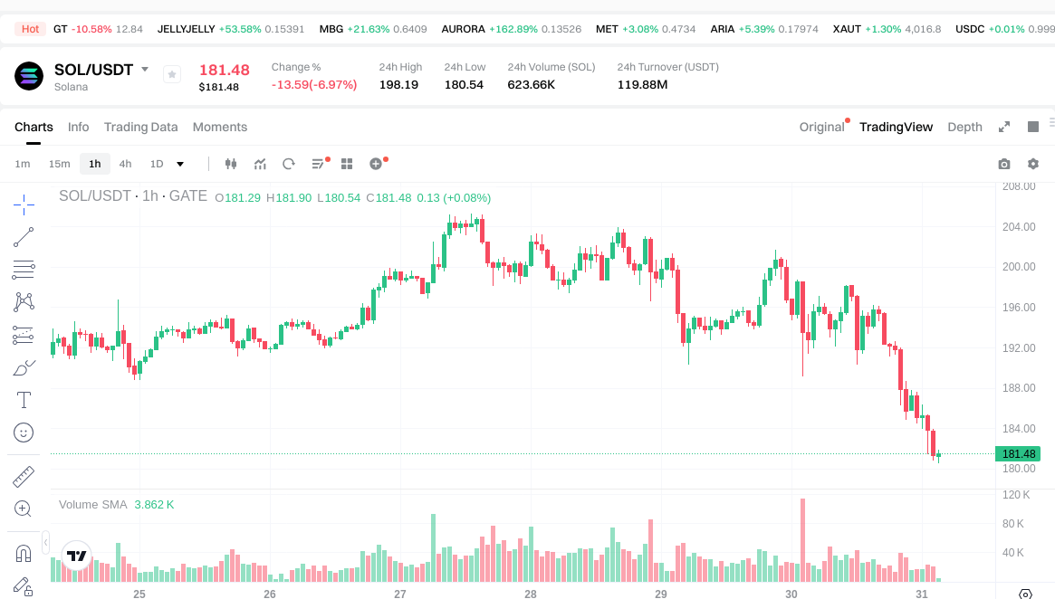Switch chart to Original view
The height and width of the screenshot is (599, 1055).
point(821,127)
